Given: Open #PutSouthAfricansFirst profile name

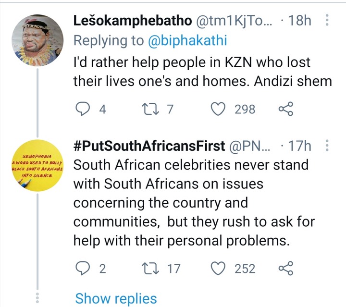Looking at the screenshot, I should (x=149, y=146).
